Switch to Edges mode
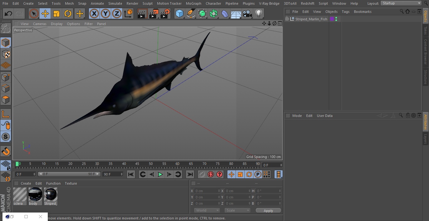 click(6, 88)
